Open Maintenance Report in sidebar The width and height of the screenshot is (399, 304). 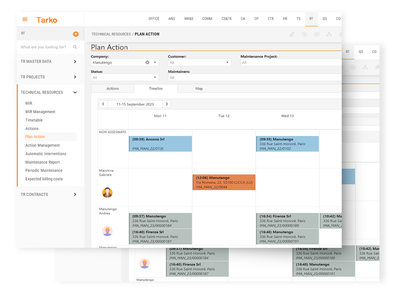click(42, 162)
